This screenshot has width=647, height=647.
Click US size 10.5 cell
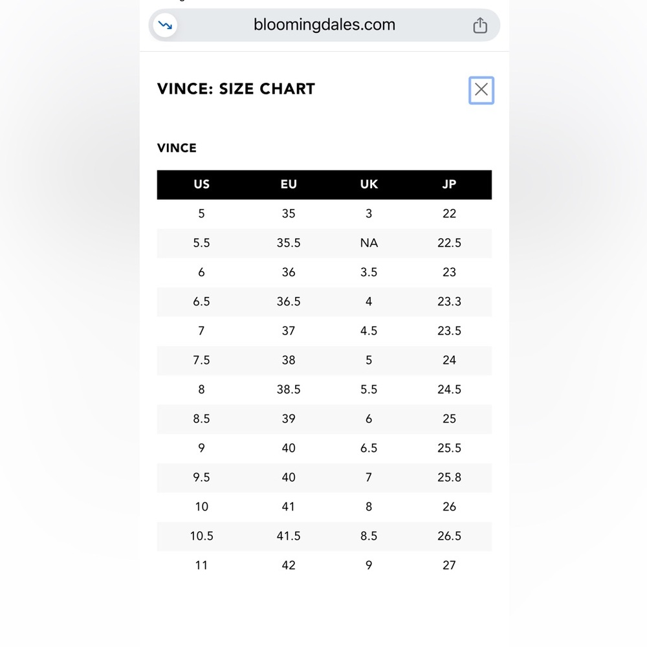201,536
